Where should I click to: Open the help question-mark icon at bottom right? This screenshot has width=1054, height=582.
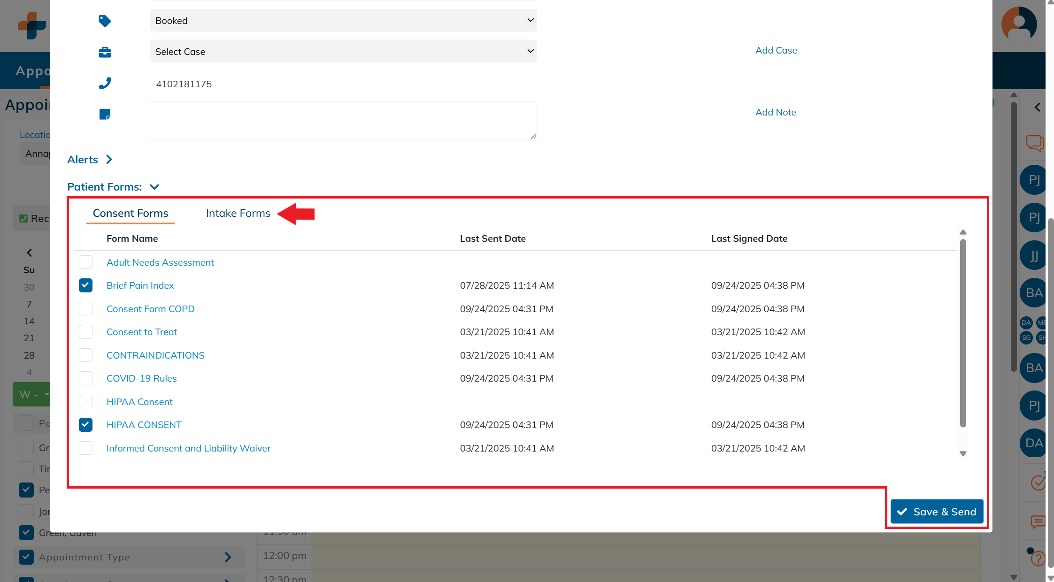[x=1037, y=558]
